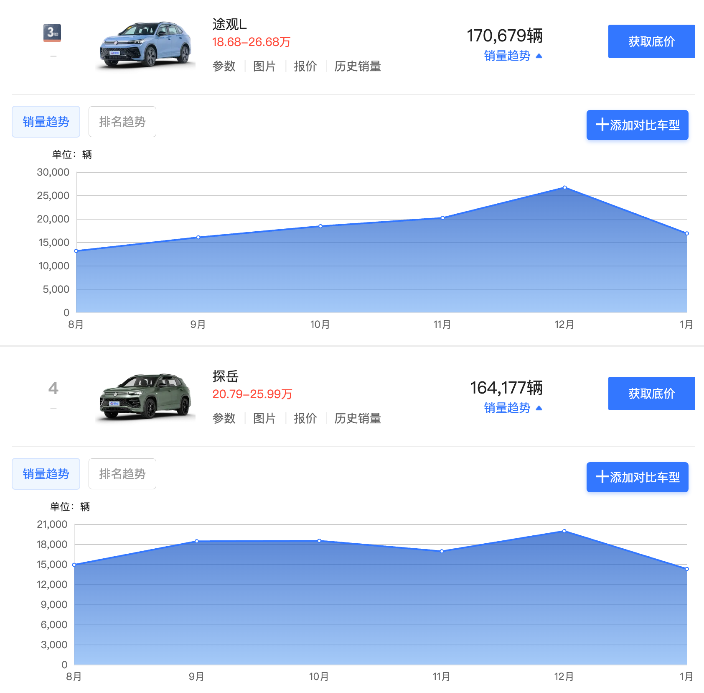Open 历史销量 link for 探岳
The image size is (704, 693).
point(358,418)
